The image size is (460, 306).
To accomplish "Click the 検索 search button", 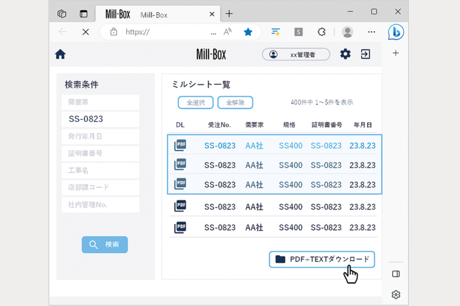I will (105, 244).
